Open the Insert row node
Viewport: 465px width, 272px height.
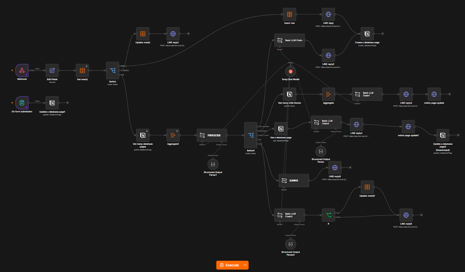click(x=289, y=14)
